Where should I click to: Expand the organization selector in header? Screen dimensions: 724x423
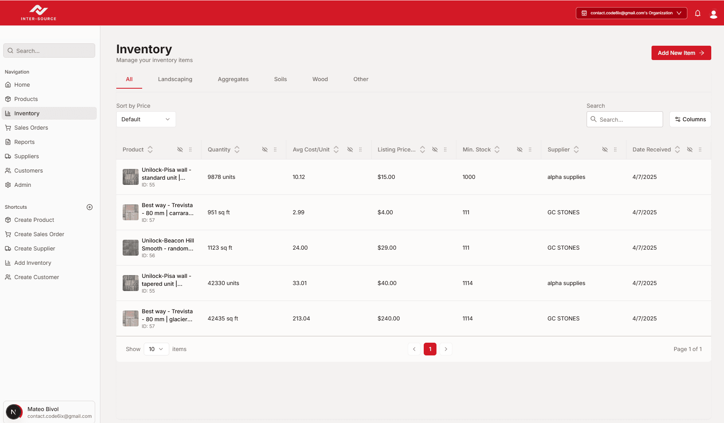click(x=631, y=13)
